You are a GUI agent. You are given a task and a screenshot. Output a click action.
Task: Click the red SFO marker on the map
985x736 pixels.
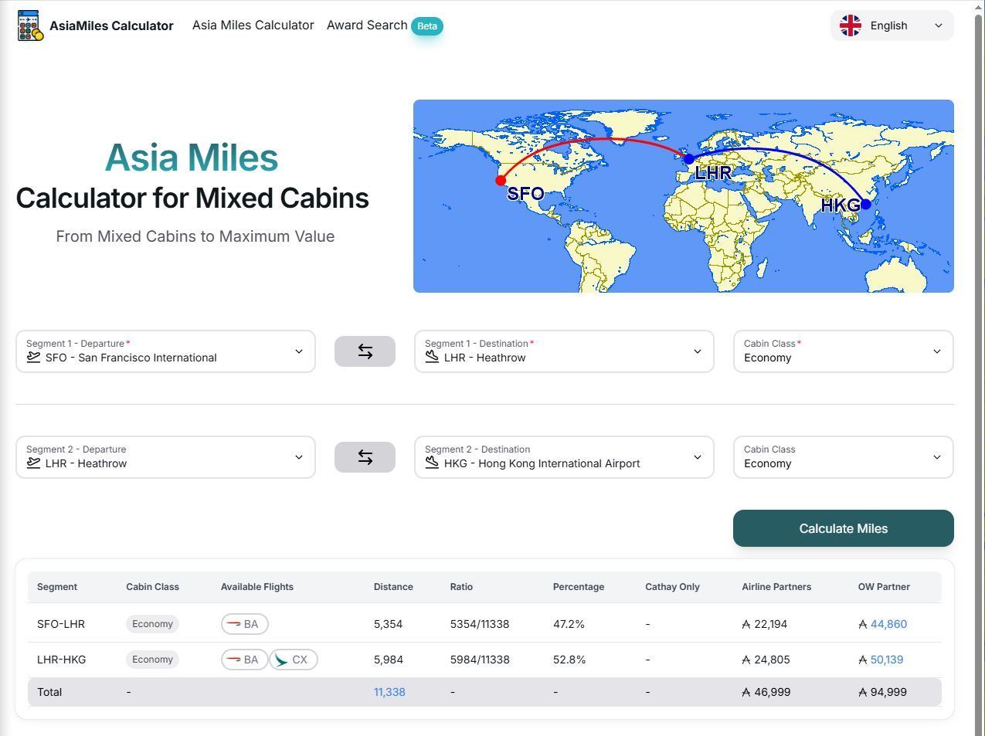point(501,181)
